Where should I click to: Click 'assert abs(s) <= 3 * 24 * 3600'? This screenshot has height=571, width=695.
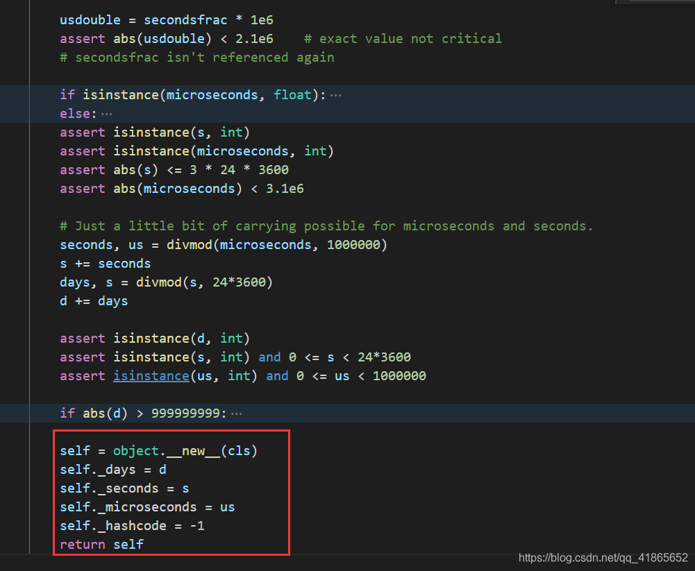174,170
